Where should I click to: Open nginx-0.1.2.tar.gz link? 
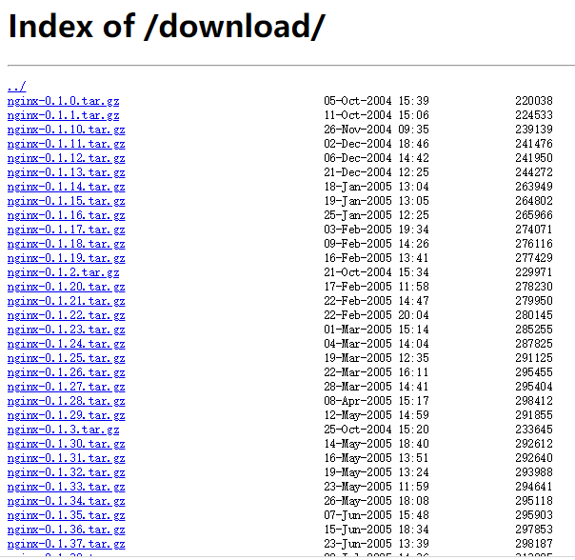tap(63, 272)
